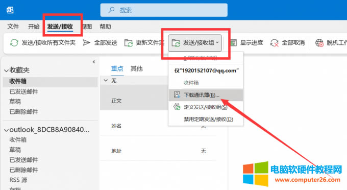Open the 发送/接收组 dropdown button
The height and width of the screenshot is (190, 347).
(195, 43)
